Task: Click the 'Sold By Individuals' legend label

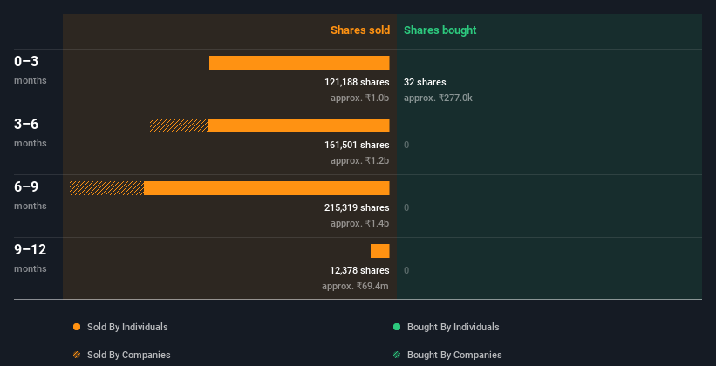Action: click(x=127, y=327)
